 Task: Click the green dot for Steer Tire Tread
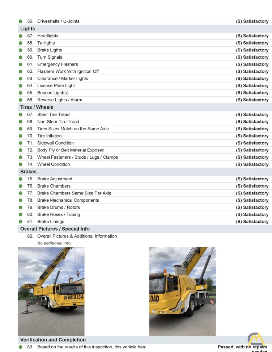click(21, 114)
